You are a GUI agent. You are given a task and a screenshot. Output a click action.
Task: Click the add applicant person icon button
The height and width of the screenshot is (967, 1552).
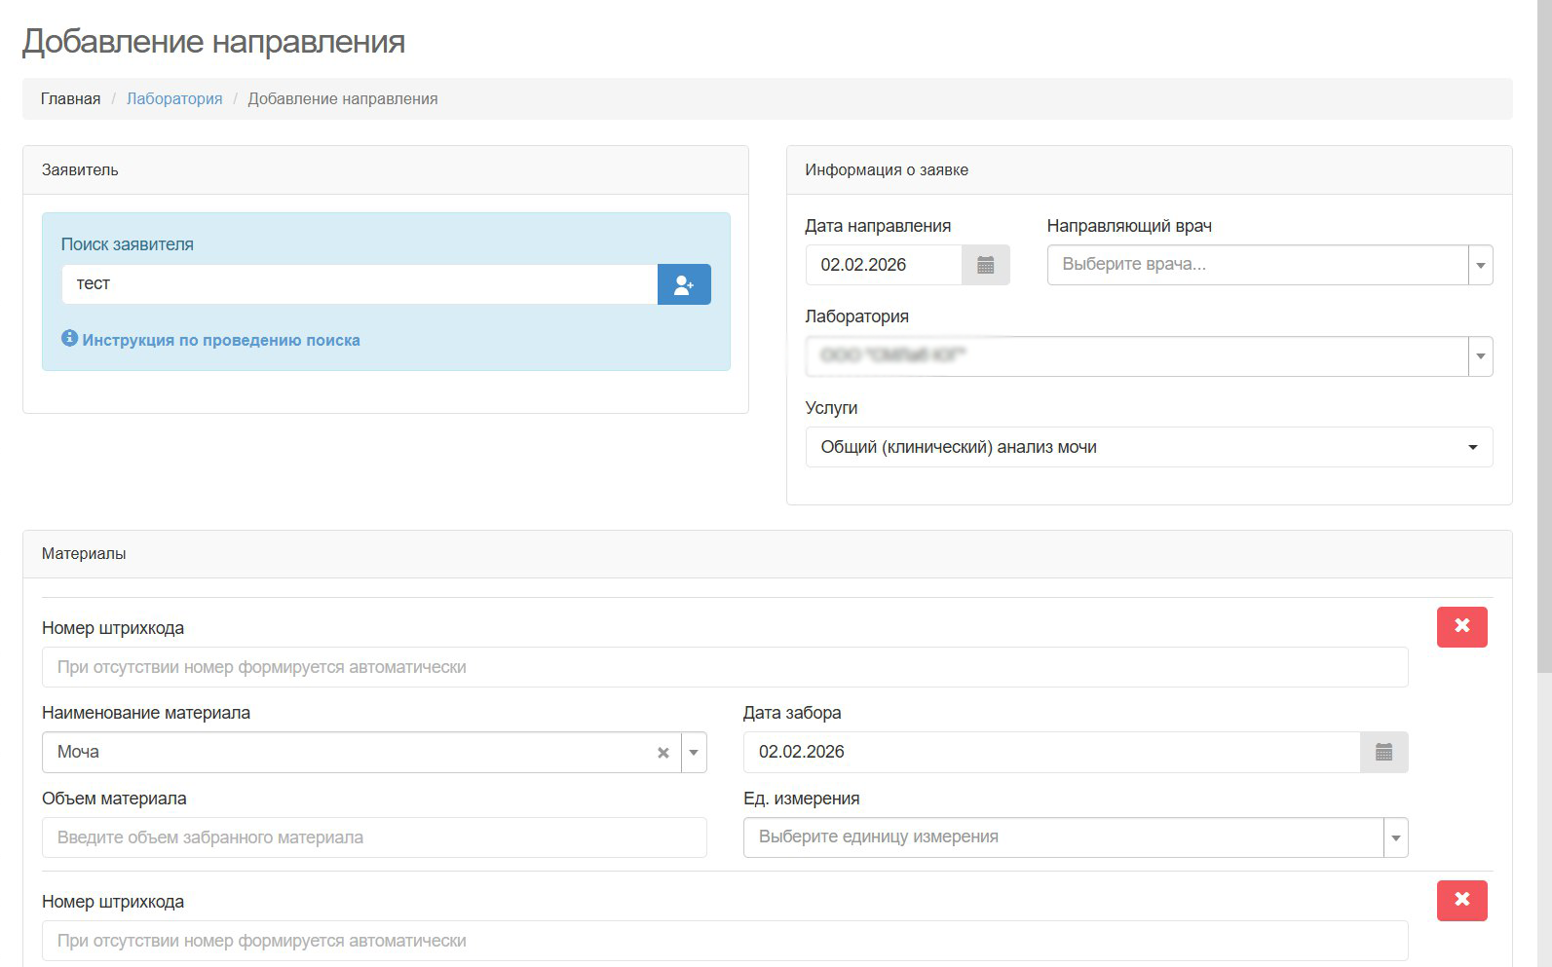pos(684,284)
